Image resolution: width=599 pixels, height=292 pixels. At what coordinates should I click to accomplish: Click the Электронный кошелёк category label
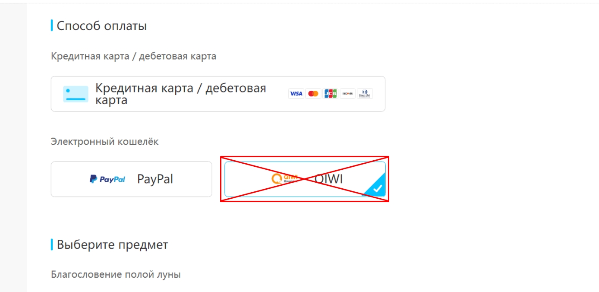(105, 142)
